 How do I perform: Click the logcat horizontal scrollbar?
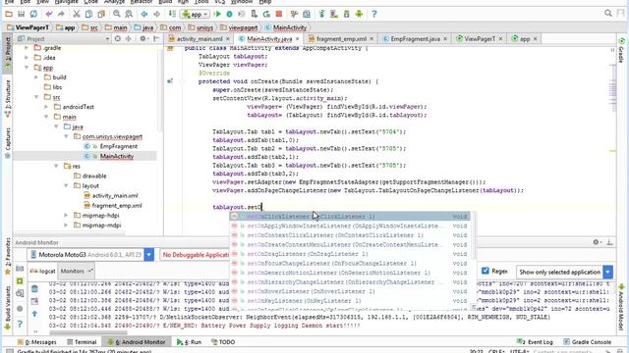(88, 332)
